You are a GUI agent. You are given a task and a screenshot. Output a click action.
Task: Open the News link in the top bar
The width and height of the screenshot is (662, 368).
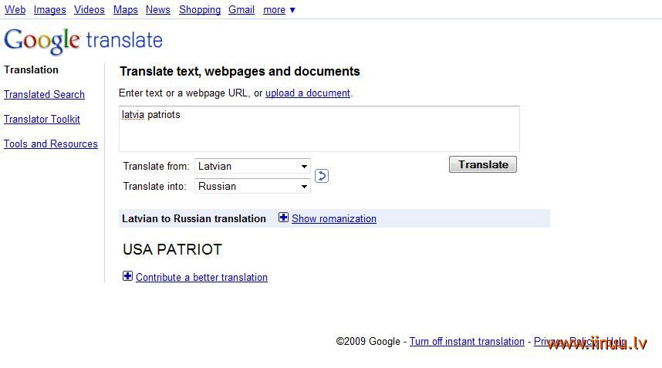pos(158,10)
